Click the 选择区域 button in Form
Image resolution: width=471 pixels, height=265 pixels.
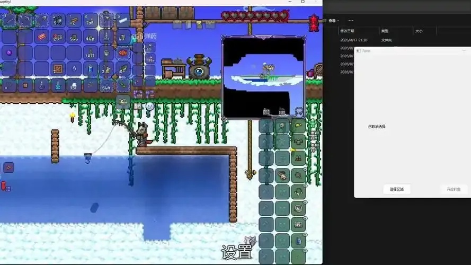pos(396,189)
